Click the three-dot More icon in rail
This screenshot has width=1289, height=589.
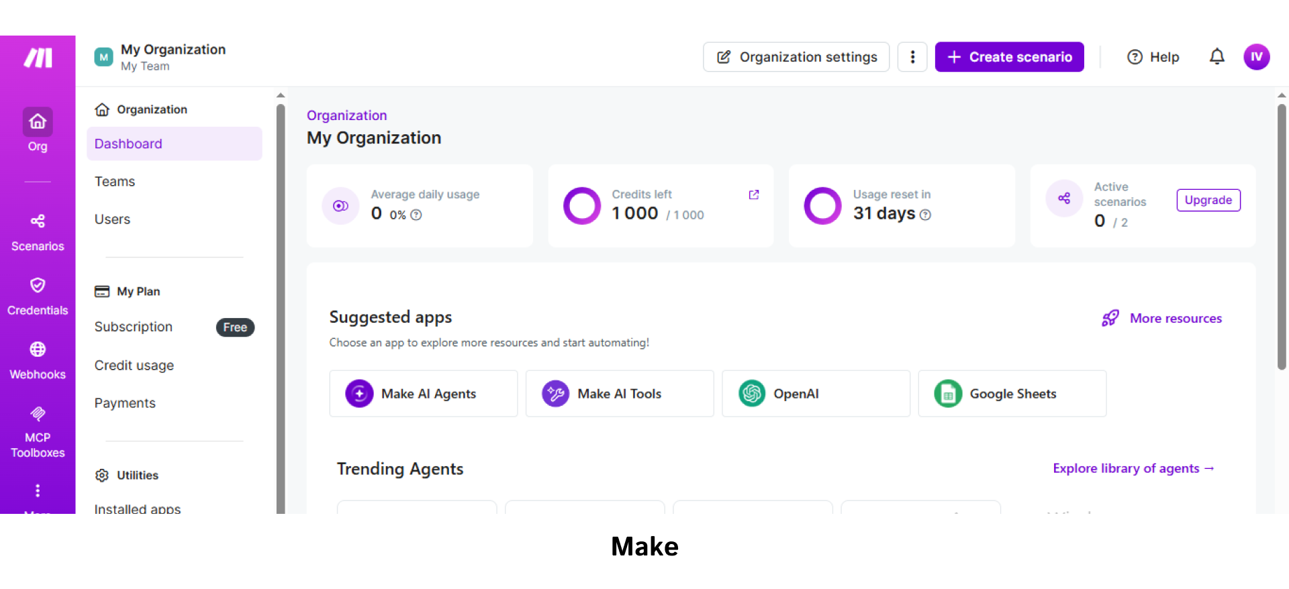[x=38, y=490]
